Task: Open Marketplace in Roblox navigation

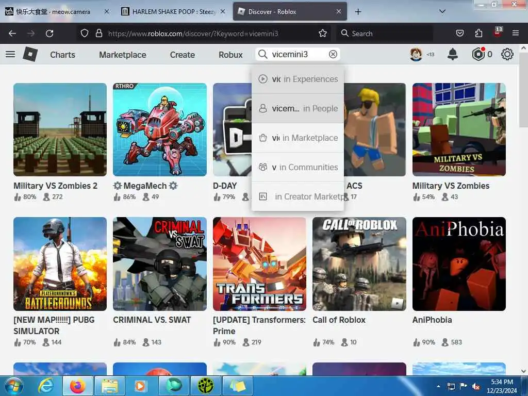Action: pos(123,55)
